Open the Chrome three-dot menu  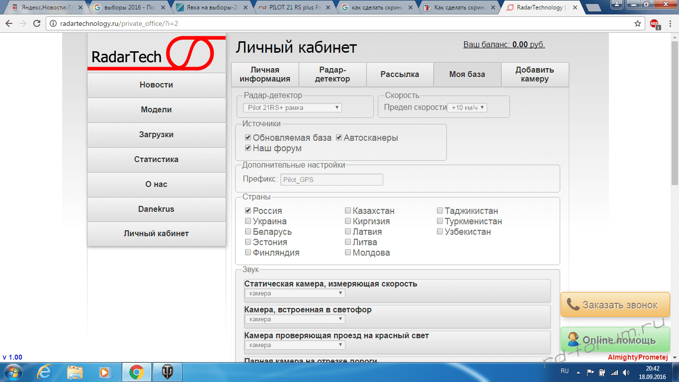(x=669, y=23)
